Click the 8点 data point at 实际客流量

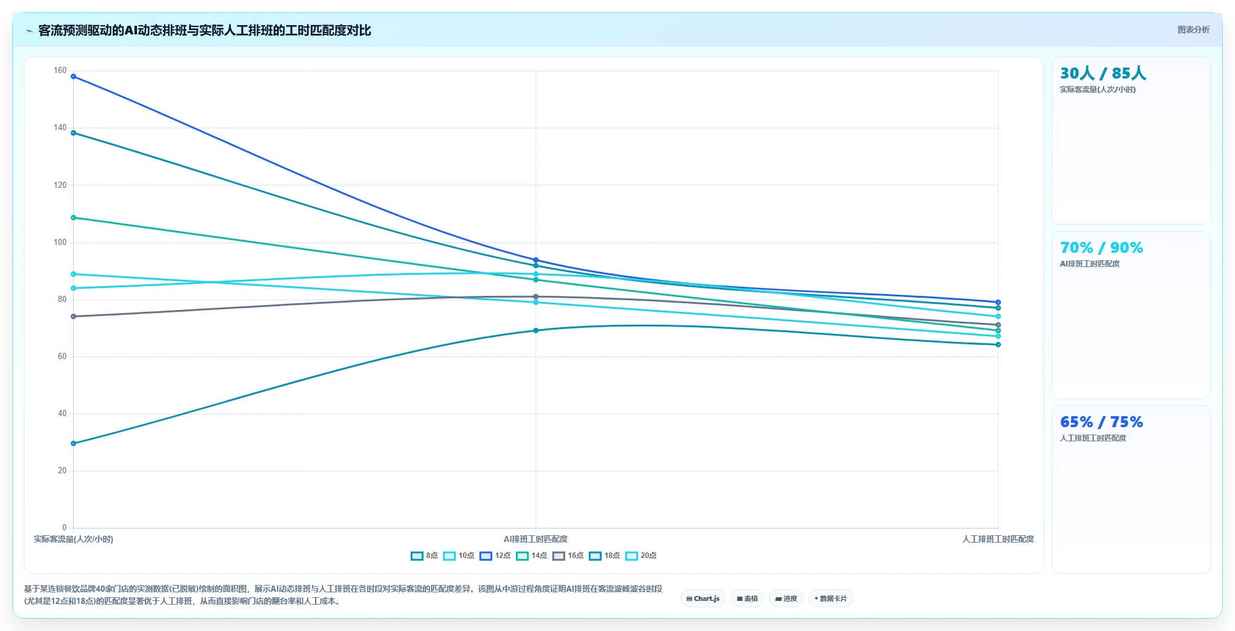pos(74,443)
